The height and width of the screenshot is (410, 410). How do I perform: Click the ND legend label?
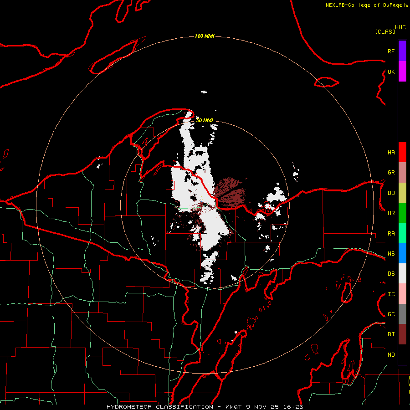(x=391, y=355)
